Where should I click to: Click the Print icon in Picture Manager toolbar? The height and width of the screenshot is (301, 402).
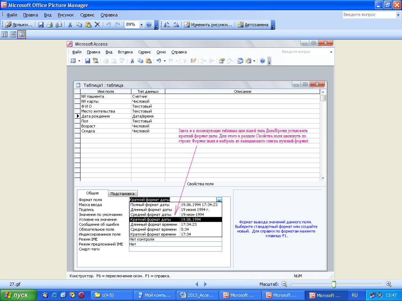tap(50, 25)
